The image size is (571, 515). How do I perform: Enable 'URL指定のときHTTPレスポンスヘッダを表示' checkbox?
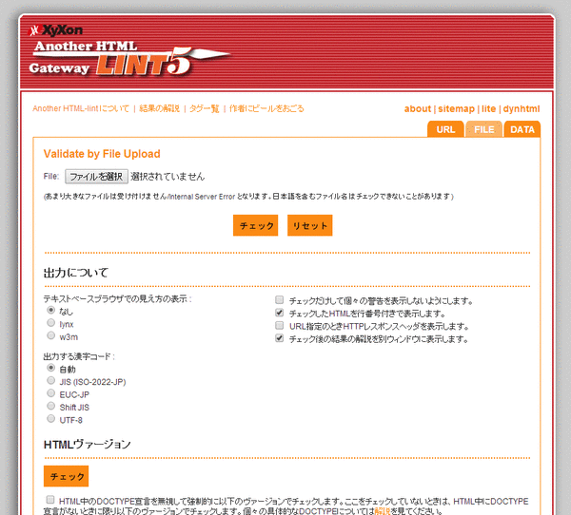click(279, 325)
